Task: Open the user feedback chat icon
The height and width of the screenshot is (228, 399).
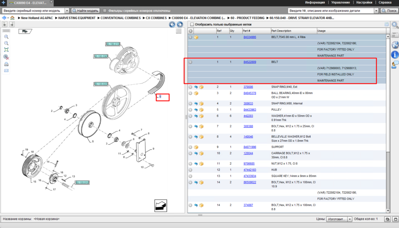Action: tap(395, 64)
